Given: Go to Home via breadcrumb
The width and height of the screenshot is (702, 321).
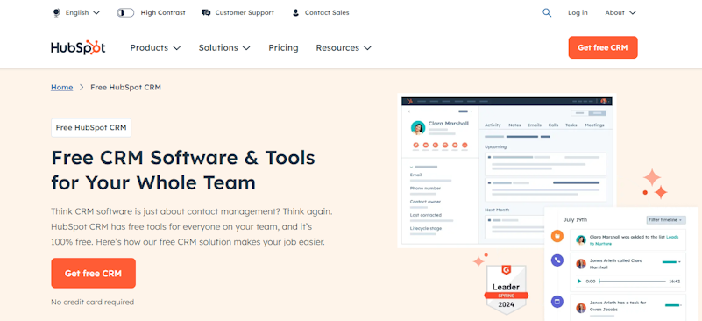Looking at the screenshot, I should click(x=61, y=87).
